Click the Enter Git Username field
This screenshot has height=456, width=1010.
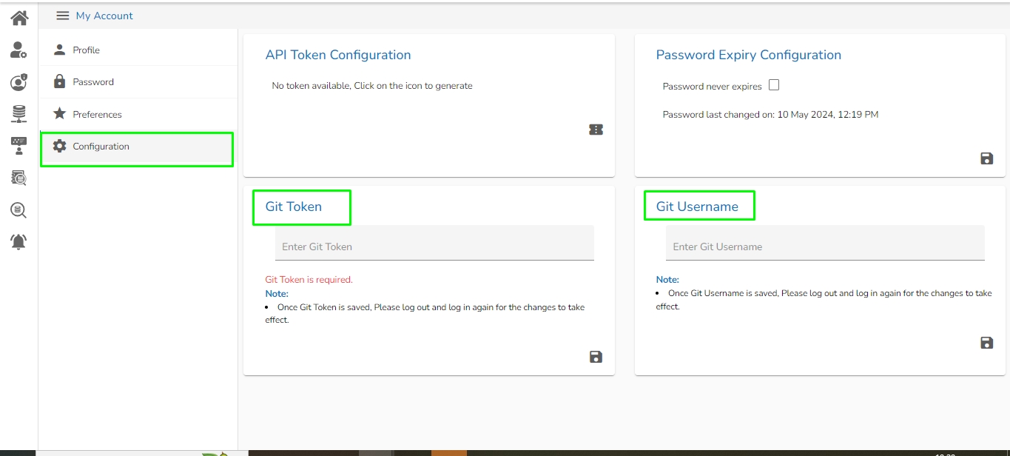(825, 247)
